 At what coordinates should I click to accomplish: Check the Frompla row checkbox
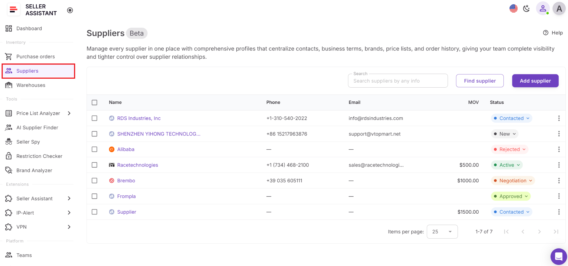tap(94, 196)
